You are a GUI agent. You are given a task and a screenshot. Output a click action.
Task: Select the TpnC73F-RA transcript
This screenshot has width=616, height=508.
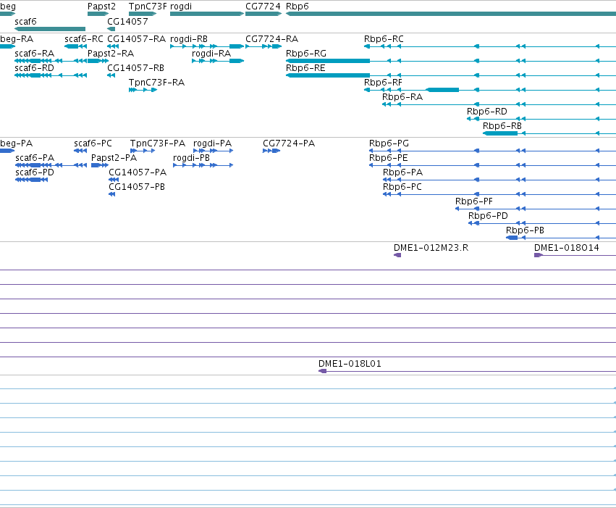click(x=143, y=90)
